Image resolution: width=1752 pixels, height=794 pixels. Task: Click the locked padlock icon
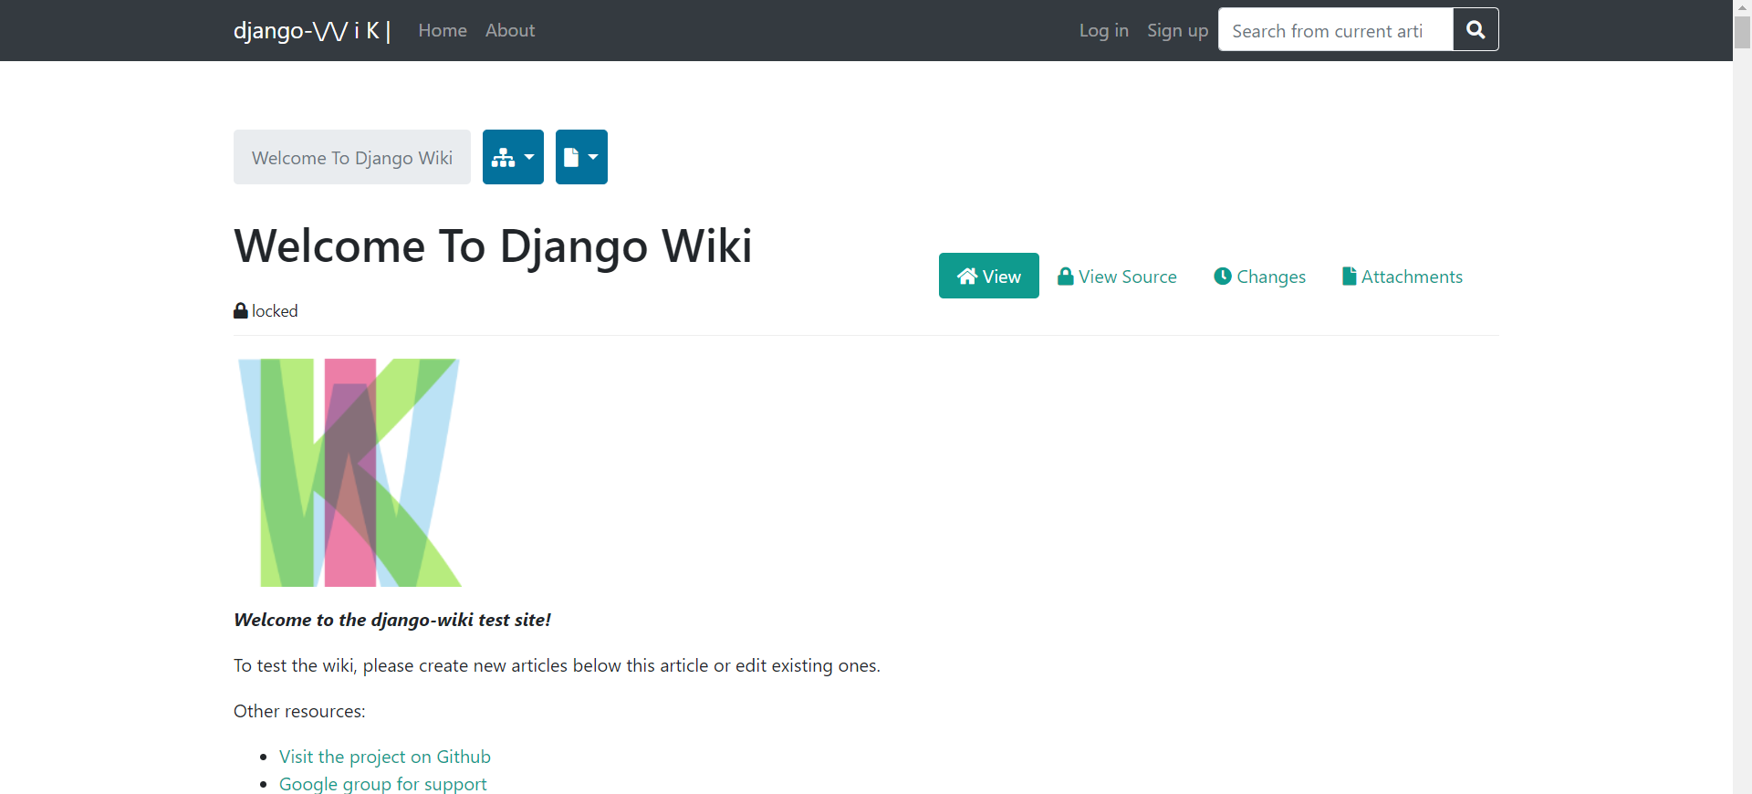click(x=241, y=310)
